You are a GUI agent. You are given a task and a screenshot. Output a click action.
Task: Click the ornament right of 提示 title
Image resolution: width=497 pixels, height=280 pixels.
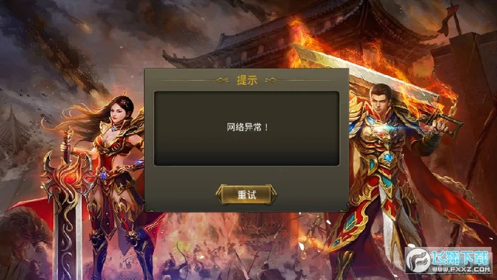(271, 80)
